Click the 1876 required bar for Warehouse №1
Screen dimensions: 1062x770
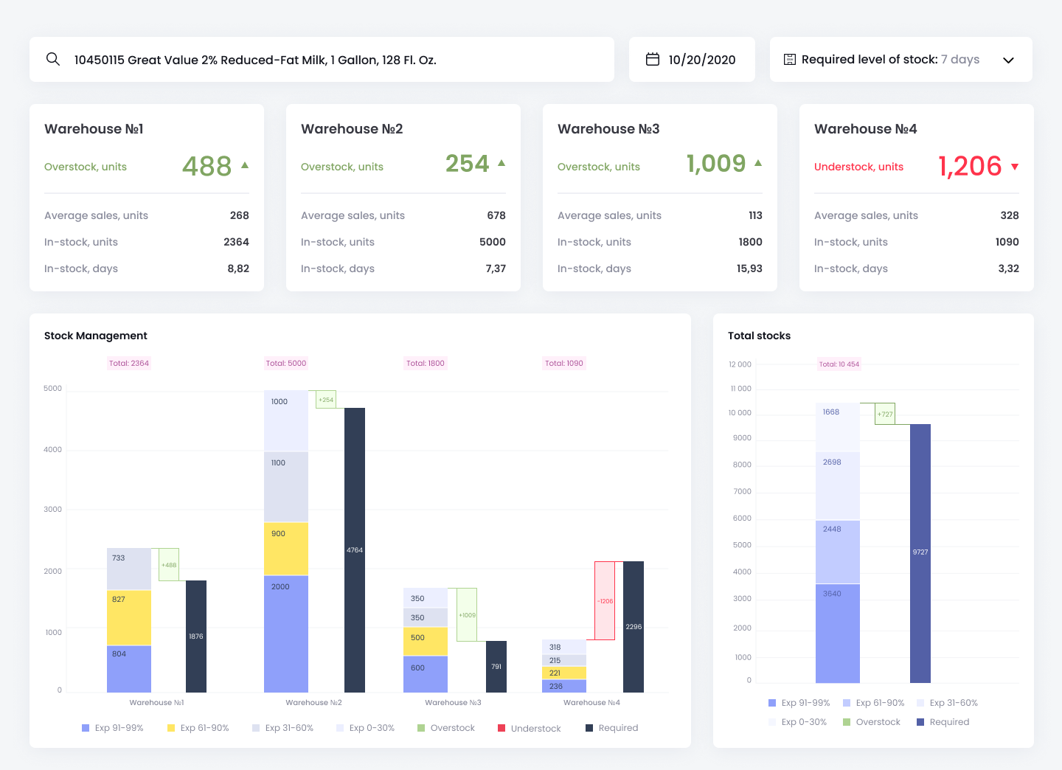point(196,637)
